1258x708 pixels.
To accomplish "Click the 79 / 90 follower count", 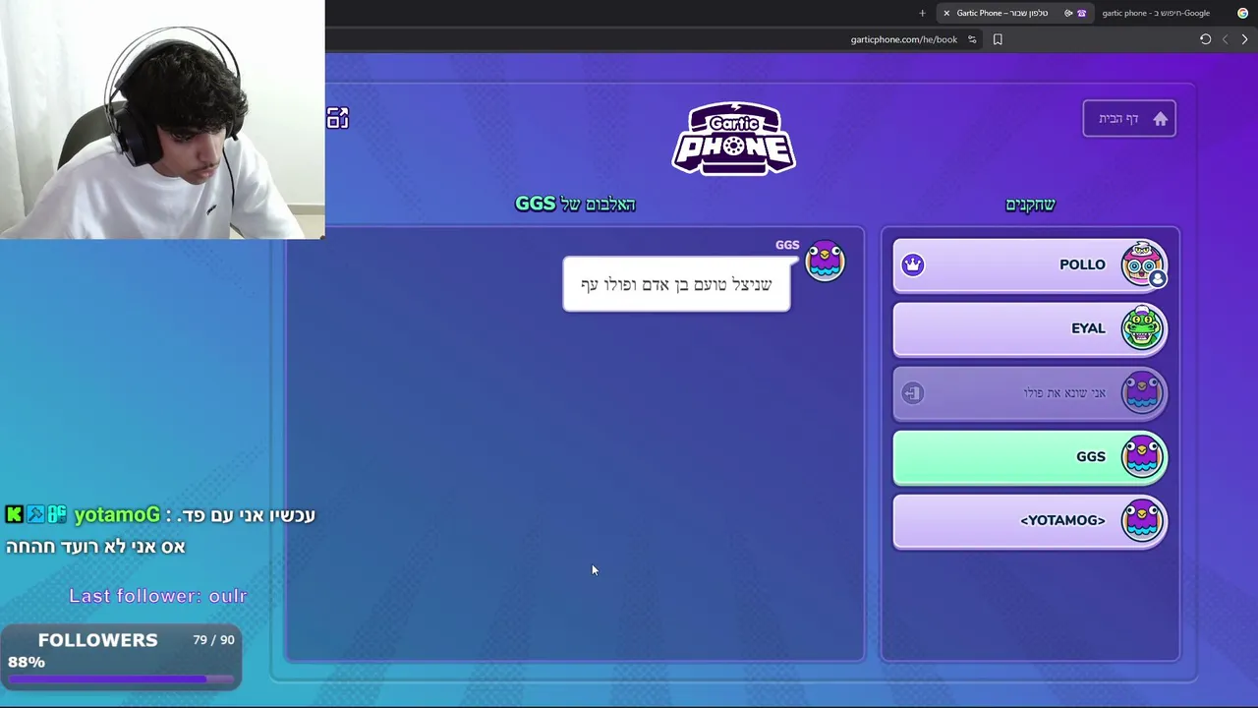I will [213, 639].
